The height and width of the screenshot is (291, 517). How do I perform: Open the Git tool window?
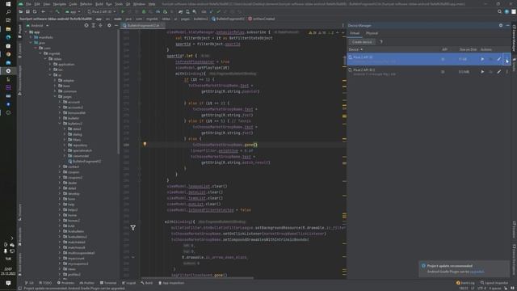(29, 283)
